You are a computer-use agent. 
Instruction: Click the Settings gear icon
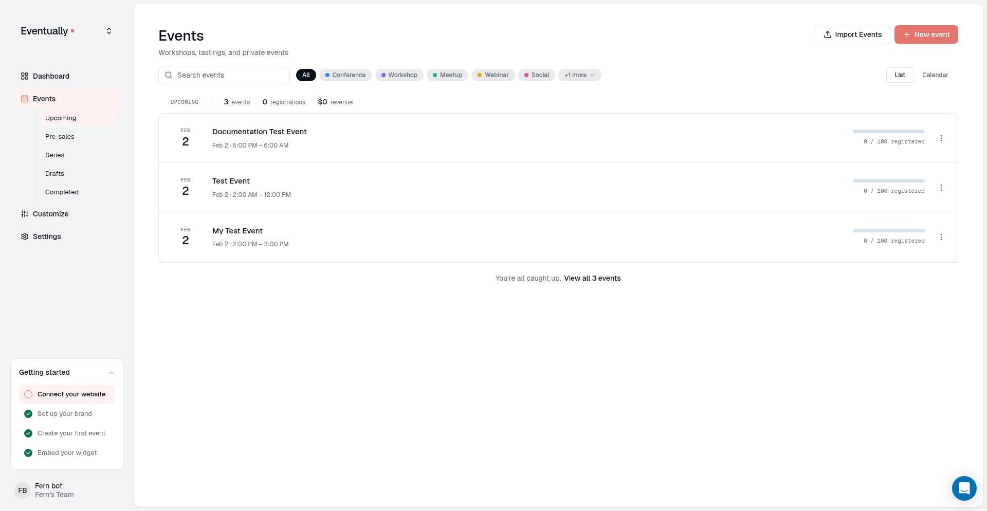[x=25, y=236]
